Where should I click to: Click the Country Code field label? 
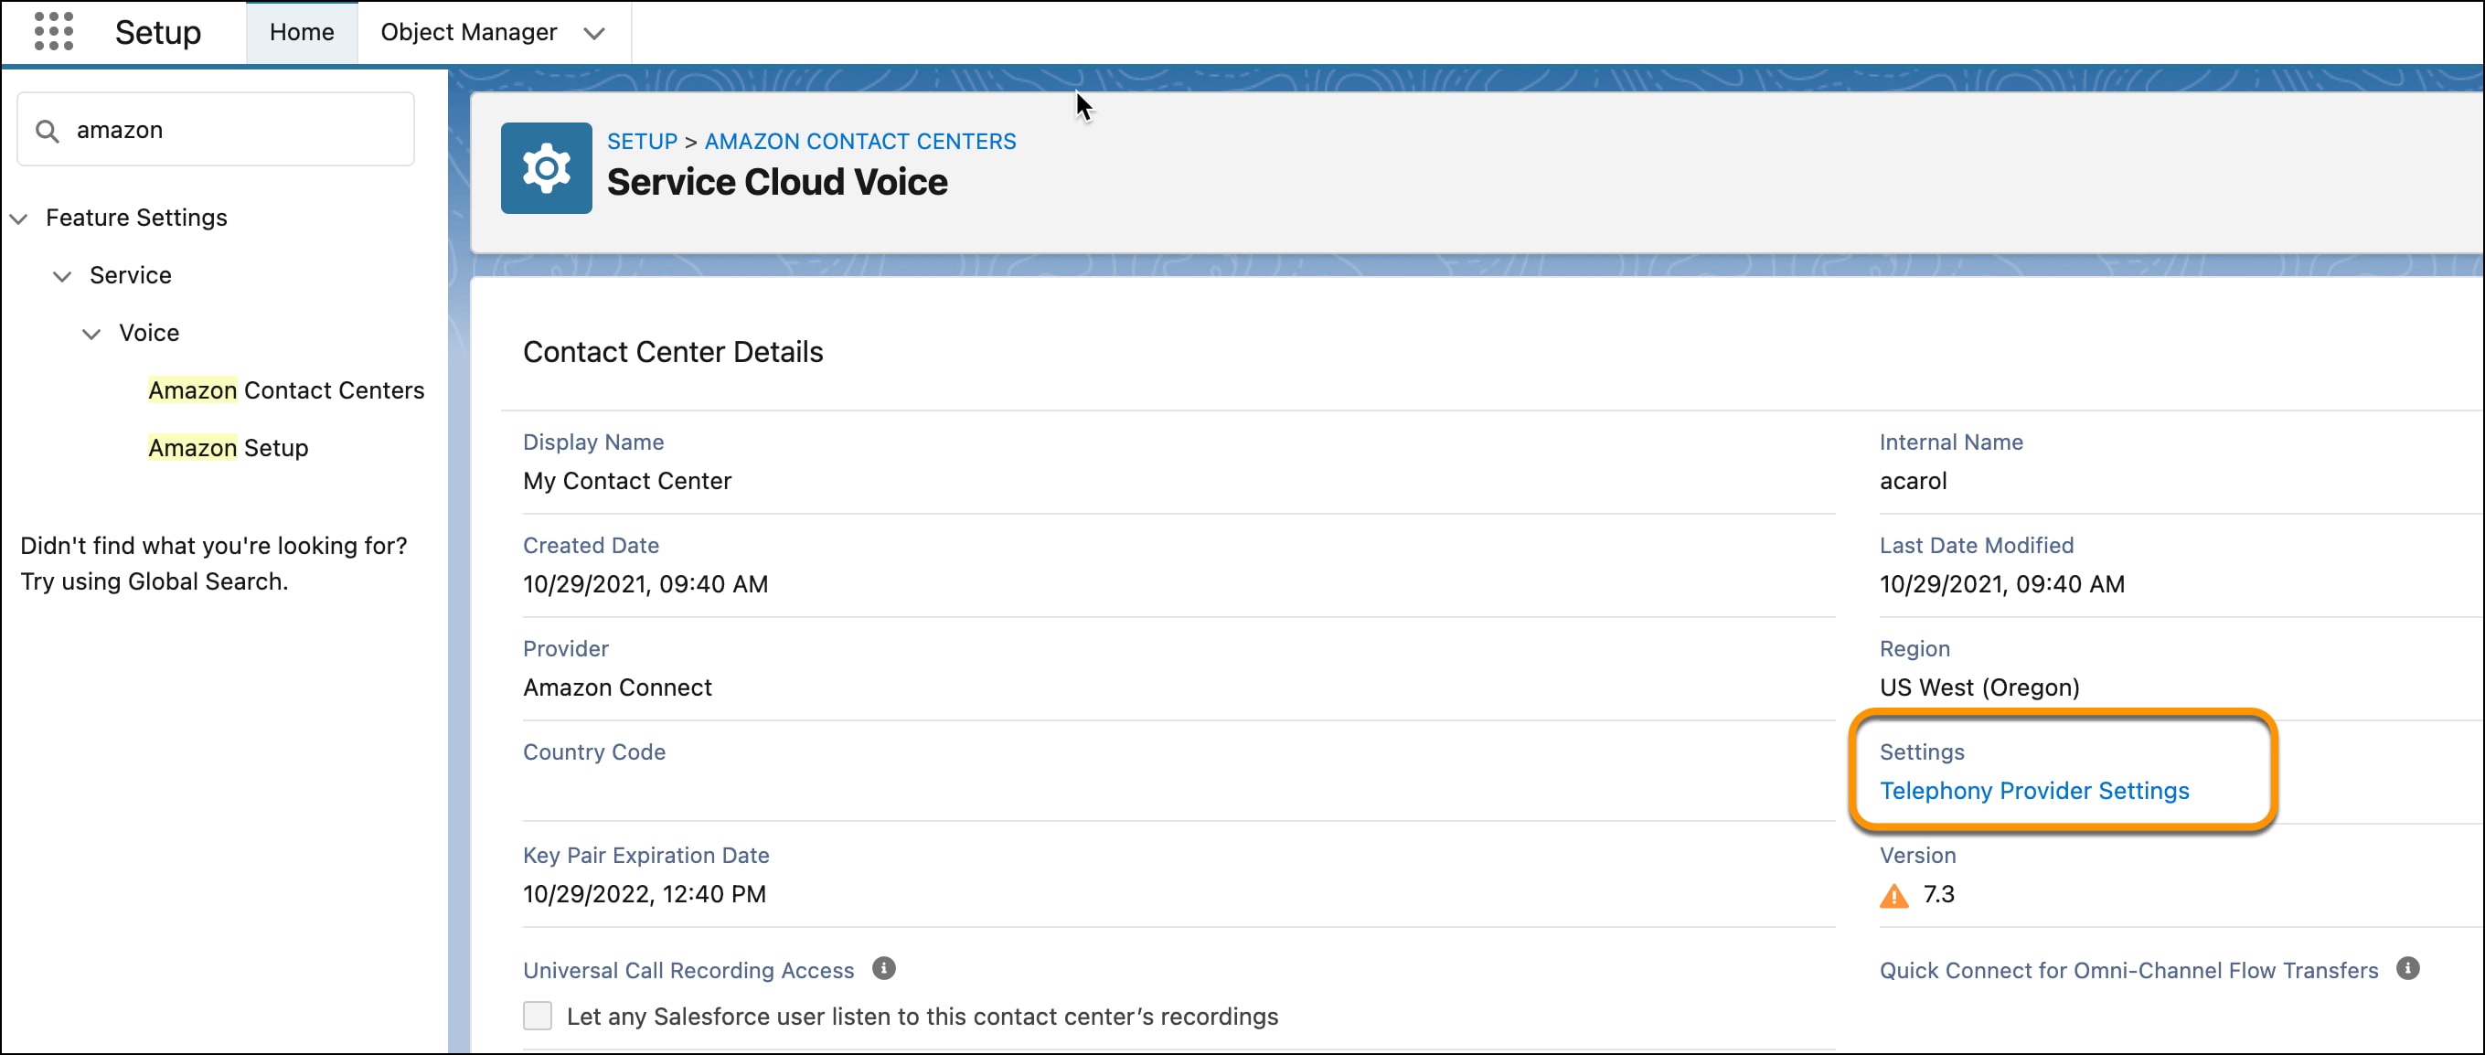594,751
